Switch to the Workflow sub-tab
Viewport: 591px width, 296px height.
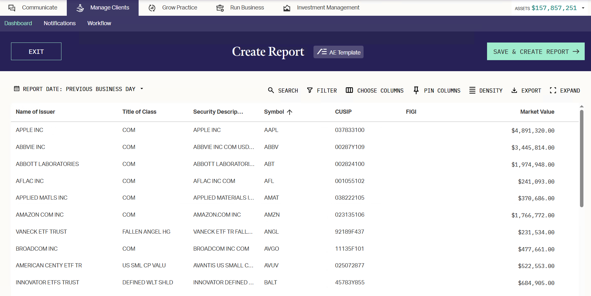coord(99,23)
